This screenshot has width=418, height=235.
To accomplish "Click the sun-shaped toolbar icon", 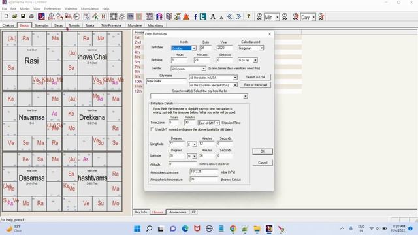I will tap(122, 16).
